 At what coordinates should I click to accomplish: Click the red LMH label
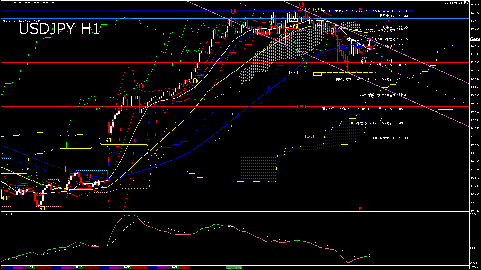301,106
